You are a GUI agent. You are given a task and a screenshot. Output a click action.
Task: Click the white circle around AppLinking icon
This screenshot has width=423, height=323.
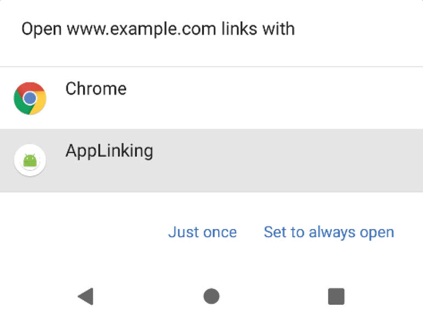[x=30, y=160]
